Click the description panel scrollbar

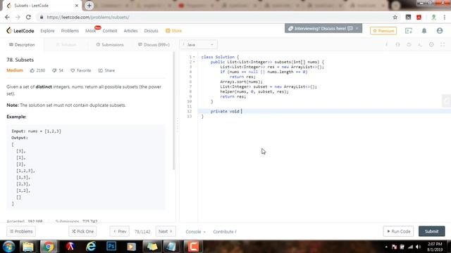(x=174, y=111)
